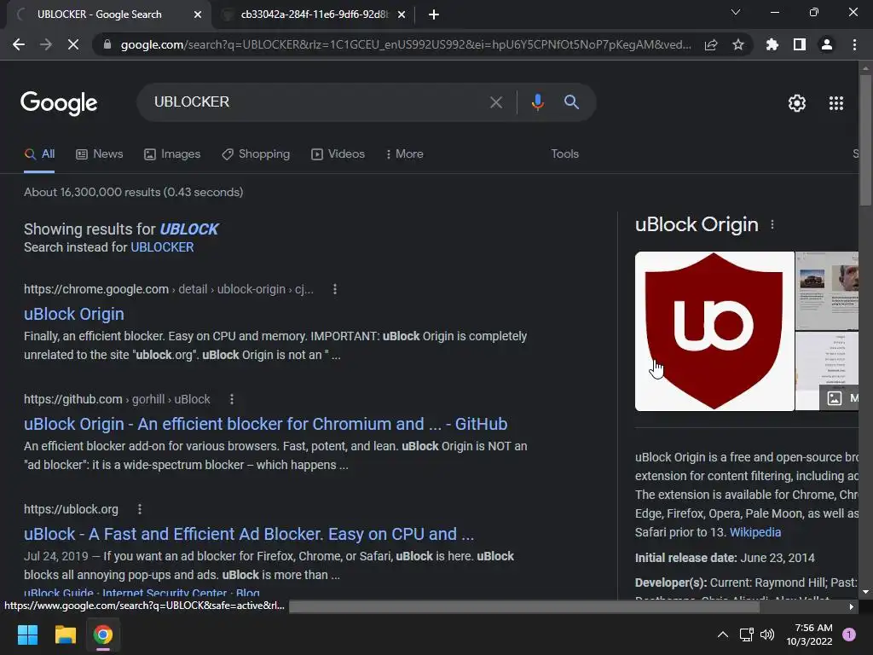Image resolution: width=873 pixels, height=655 pixels.
Task: Bookmark this page with star icon
Action: coord(738,44)
